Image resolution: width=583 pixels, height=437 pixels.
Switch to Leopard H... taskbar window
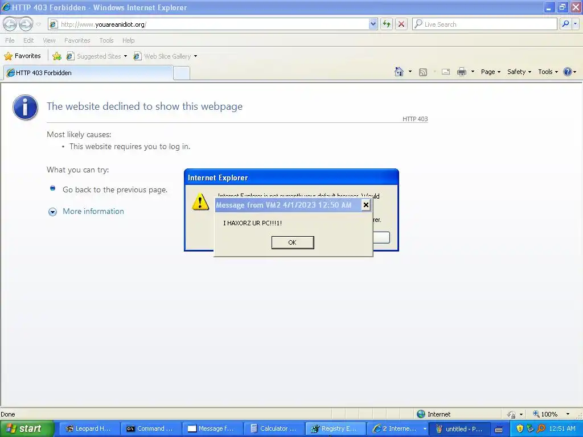[x=89, y=428]
